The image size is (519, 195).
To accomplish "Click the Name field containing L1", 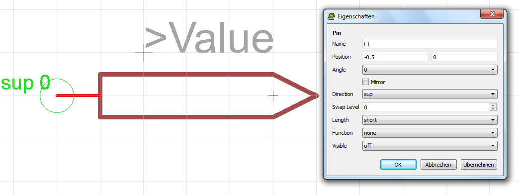I will tap(430, 44).
